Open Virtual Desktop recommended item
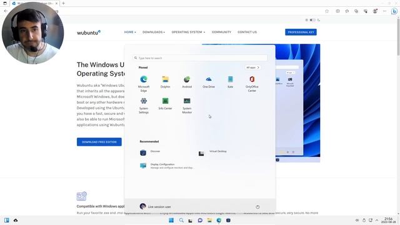 coord(212,152)
